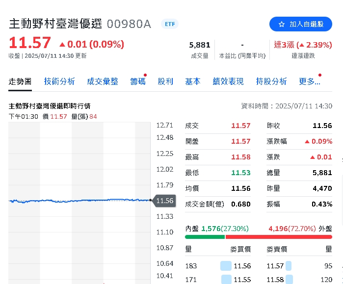Click the ETF badge
343x284 pixels.
pos(170,24)
